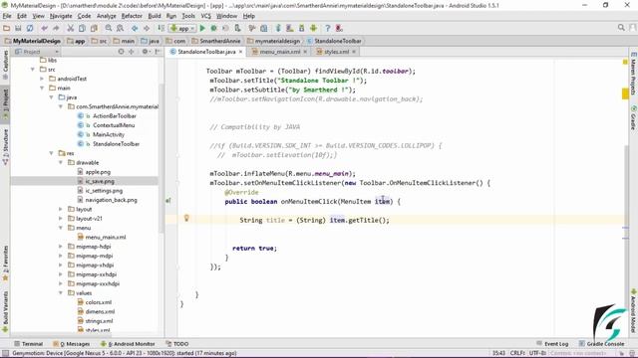Click the MyMaterialDesign breadcrumb
The image size is (638, 358).
pyautogui.click(x=33, y=41)
